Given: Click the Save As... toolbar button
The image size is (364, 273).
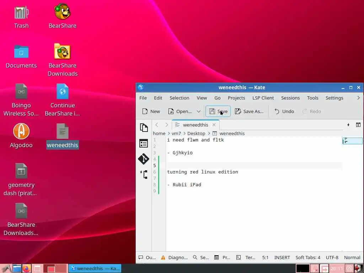Looking at the screenshot, I should tap(249, 111).
